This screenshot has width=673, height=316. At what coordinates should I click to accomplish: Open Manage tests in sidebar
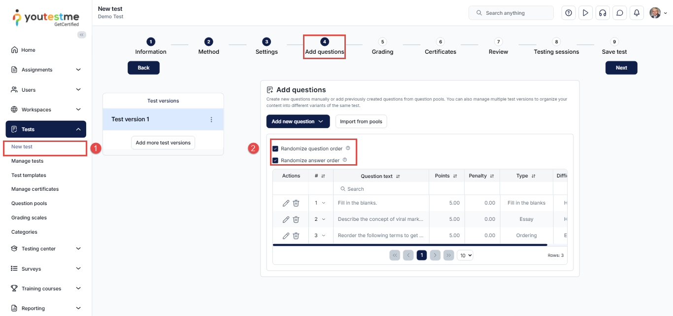coord(27,161)
